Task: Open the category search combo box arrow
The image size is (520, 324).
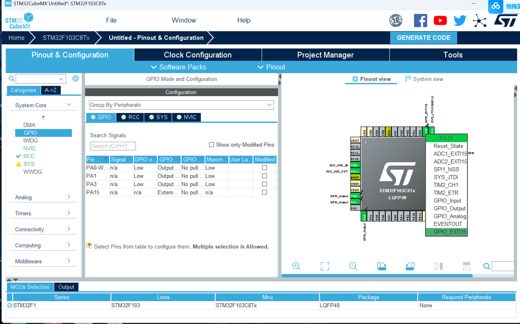Action: [x=61, y=79]
